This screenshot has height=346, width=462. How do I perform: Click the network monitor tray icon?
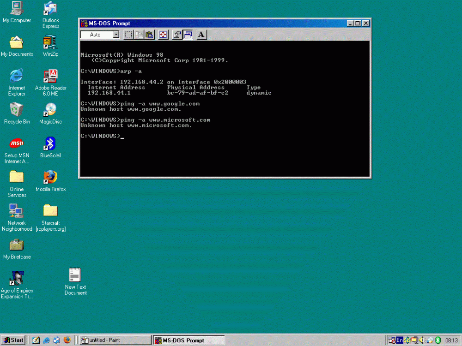(x=415, y=340)
